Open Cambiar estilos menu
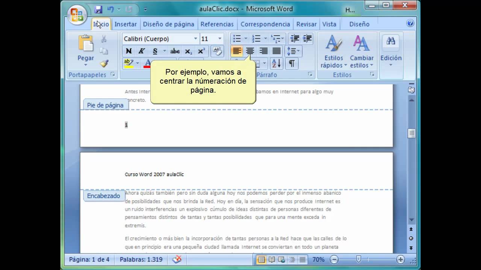 pos(362,51)
